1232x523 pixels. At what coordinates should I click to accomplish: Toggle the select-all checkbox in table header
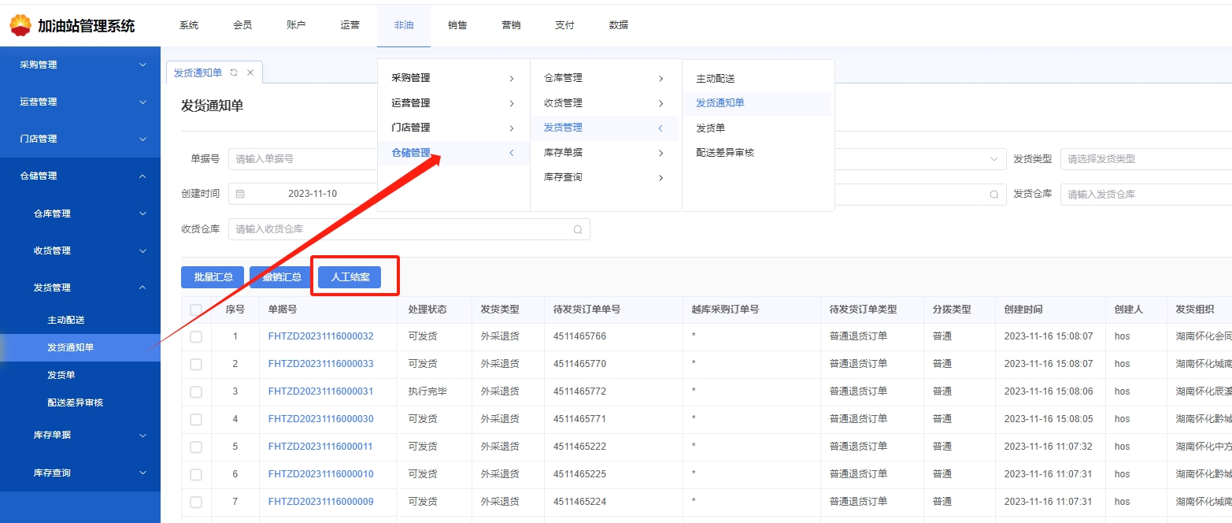pos(196,310)
